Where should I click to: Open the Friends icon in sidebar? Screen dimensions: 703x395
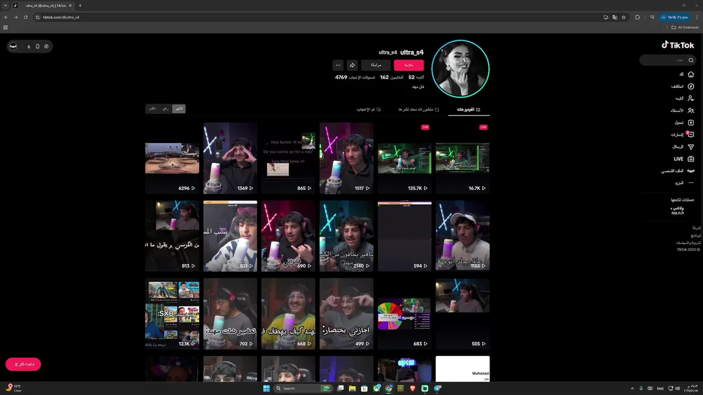pos(691,110)
